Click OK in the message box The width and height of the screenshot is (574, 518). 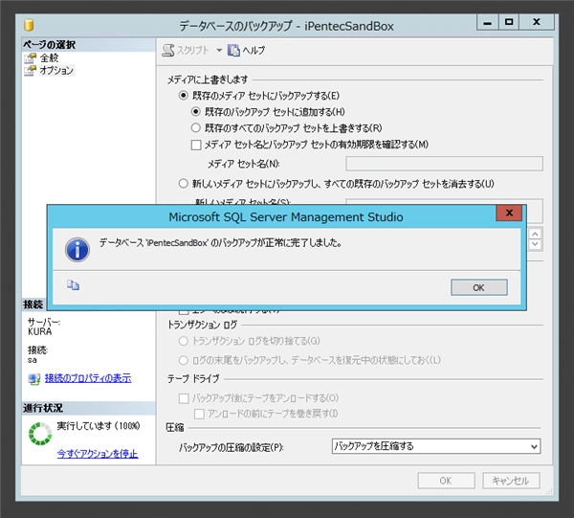tap(479, 287)
